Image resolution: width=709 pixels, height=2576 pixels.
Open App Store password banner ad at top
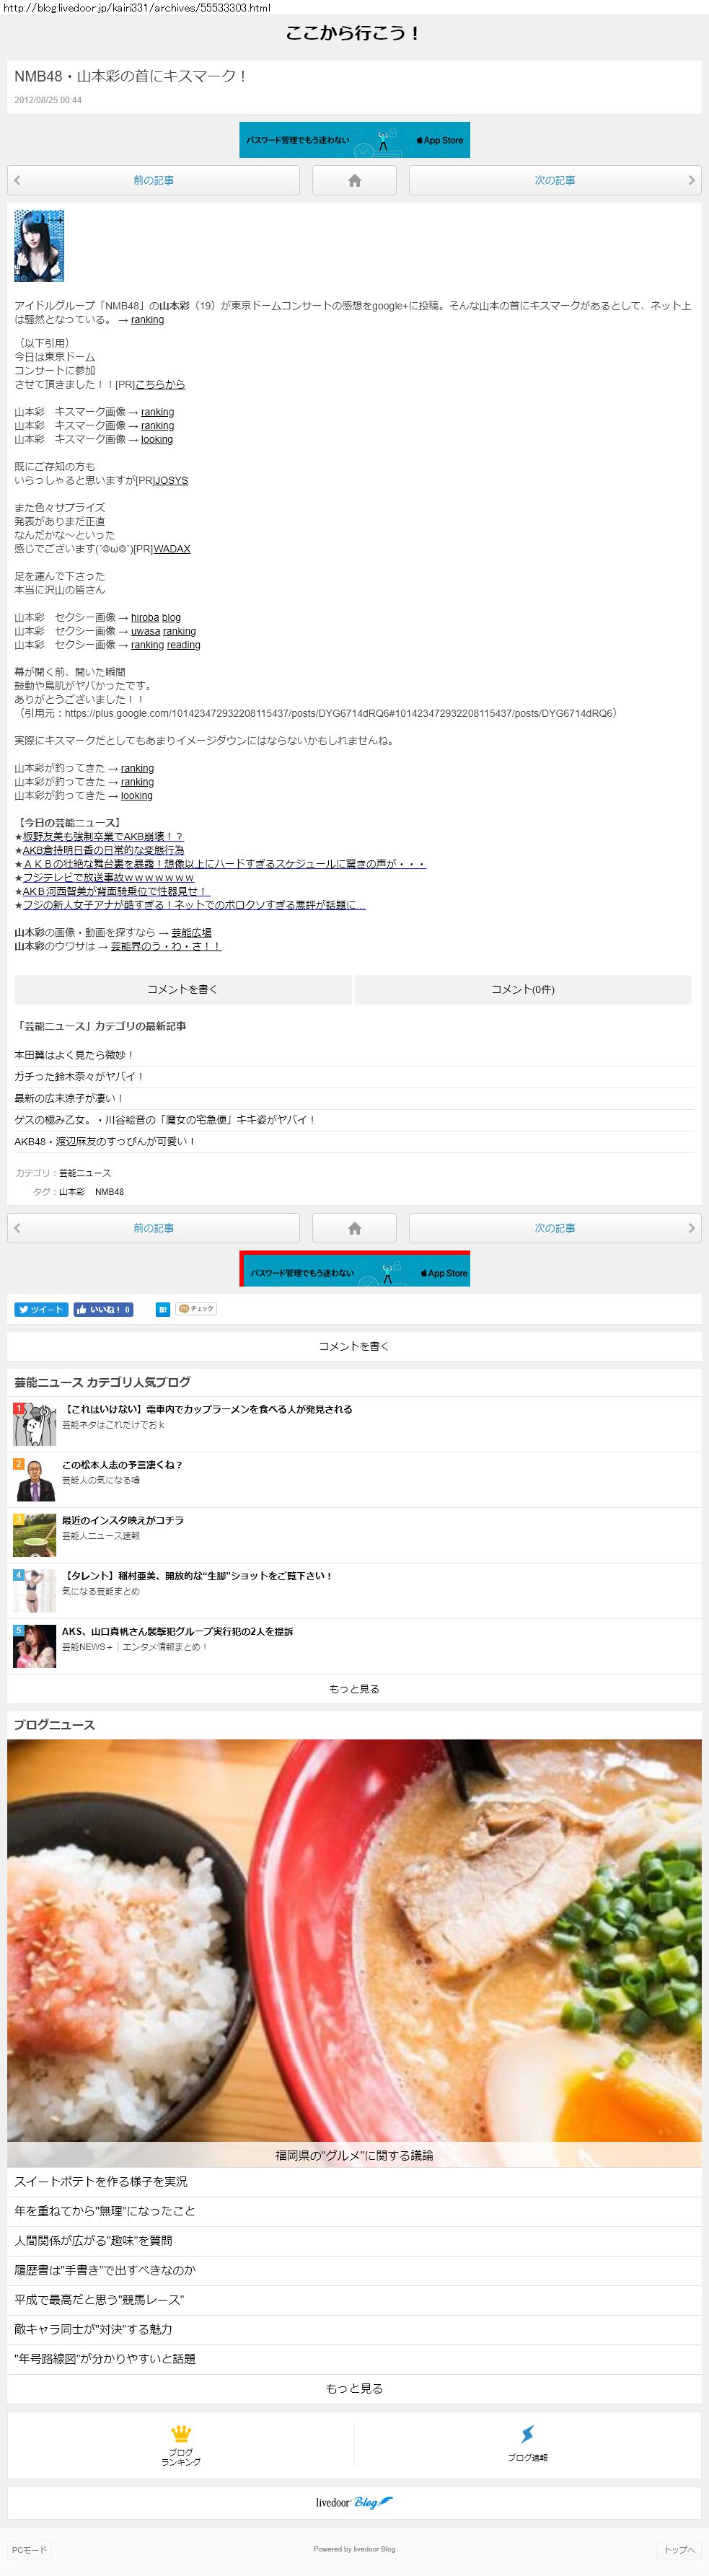(x=354, y=140)
